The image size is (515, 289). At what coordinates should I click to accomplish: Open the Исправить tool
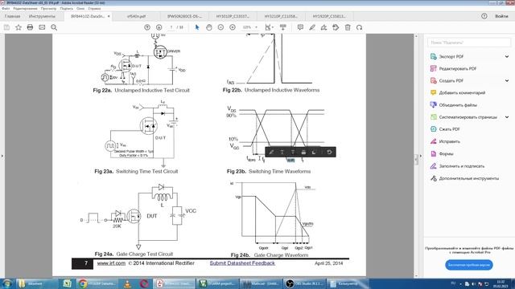(x=449, y=141)
